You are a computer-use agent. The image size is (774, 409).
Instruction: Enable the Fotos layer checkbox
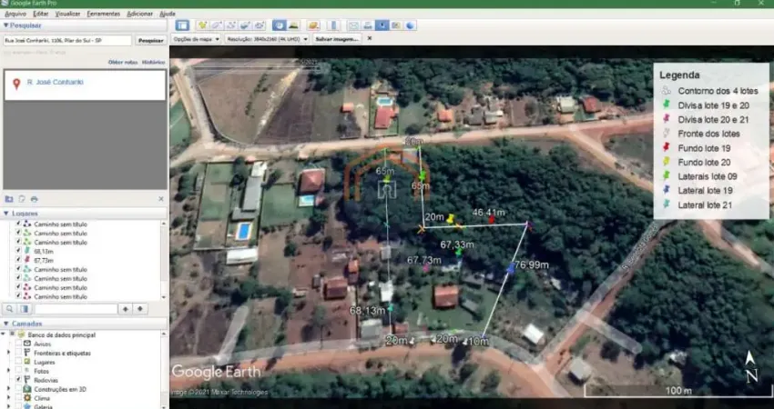pyautogui.click(x=18, y=371)
